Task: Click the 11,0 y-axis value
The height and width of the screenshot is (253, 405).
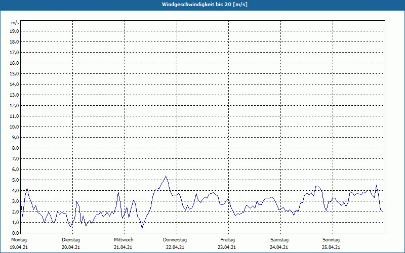Action: 15,116
